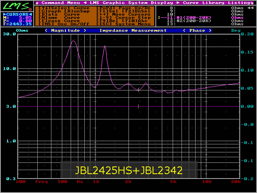Click the yellow cursor marker on the magnitude curve
The image size is (257, 193).
click(x=138, y=90)
